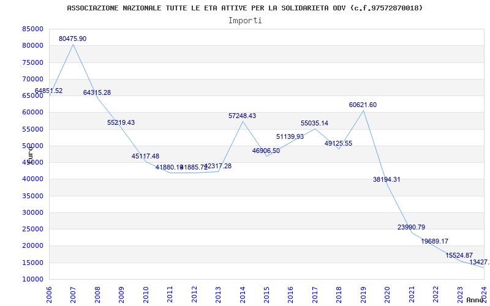Click the 25000 y-axis tick label
The width and height of the screenshot is (490, 306).
click(x=32, y=229)
